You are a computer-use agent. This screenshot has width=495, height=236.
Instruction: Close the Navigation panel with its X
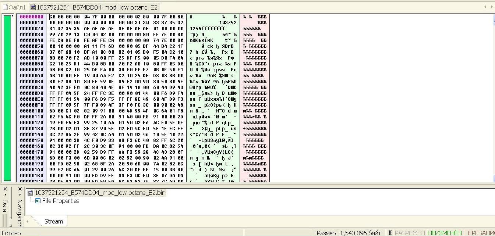[20, 189]
